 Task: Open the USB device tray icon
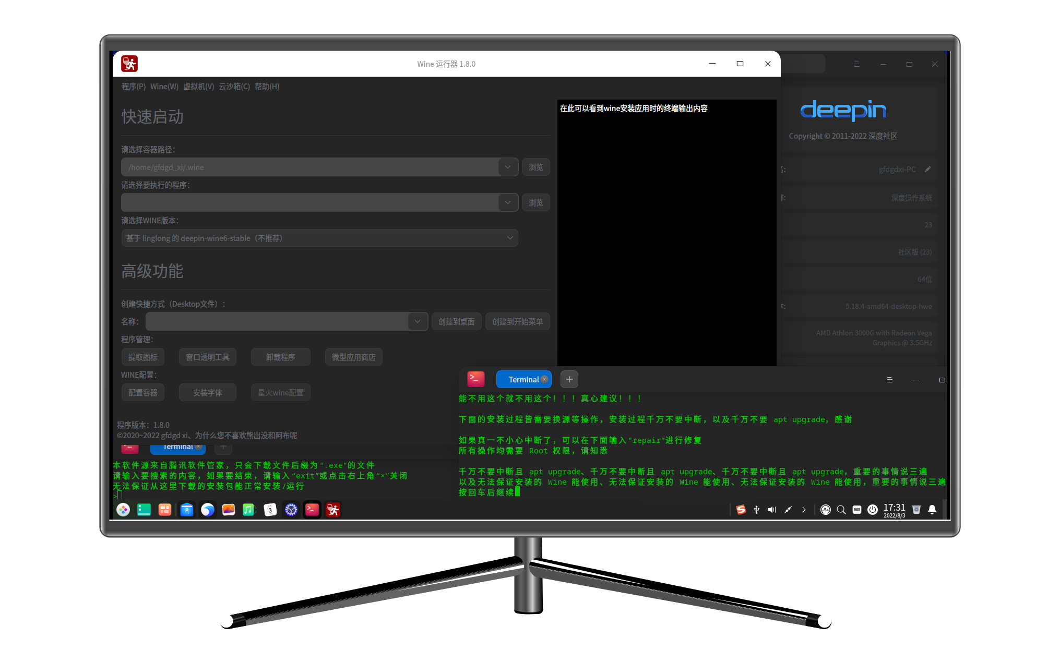point(756,510)
